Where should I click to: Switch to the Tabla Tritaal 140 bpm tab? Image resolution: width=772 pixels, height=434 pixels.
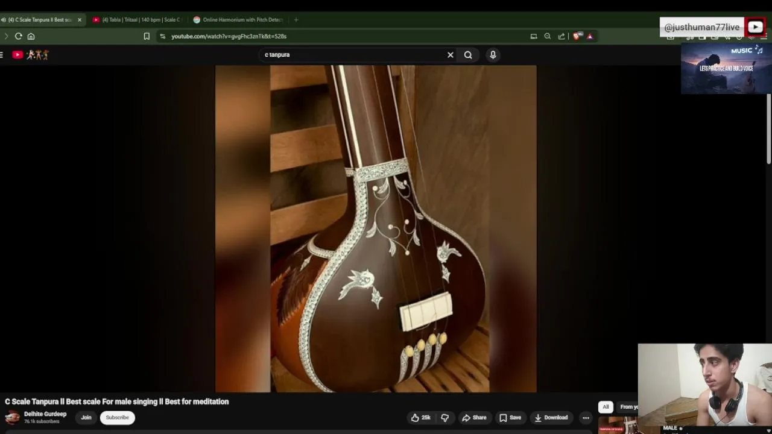138,20
